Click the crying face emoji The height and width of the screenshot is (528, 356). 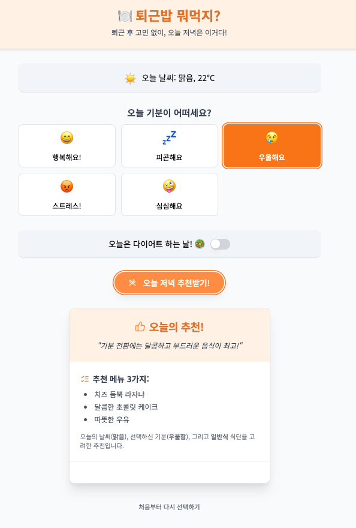272,138
